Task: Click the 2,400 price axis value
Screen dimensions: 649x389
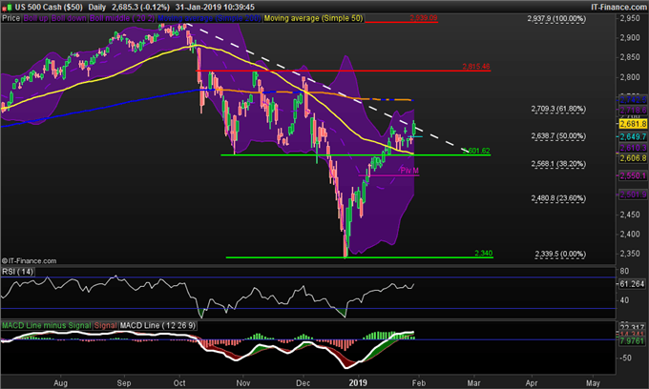Action: coord(630,235)
